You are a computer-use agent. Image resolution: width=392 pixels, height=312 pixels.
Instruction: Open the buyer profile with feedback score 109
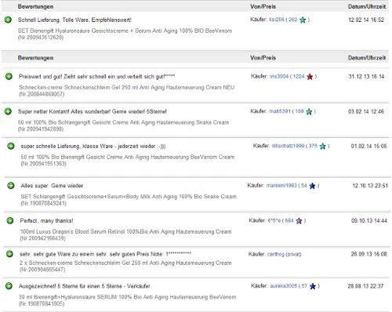click(x=280, y=111)
